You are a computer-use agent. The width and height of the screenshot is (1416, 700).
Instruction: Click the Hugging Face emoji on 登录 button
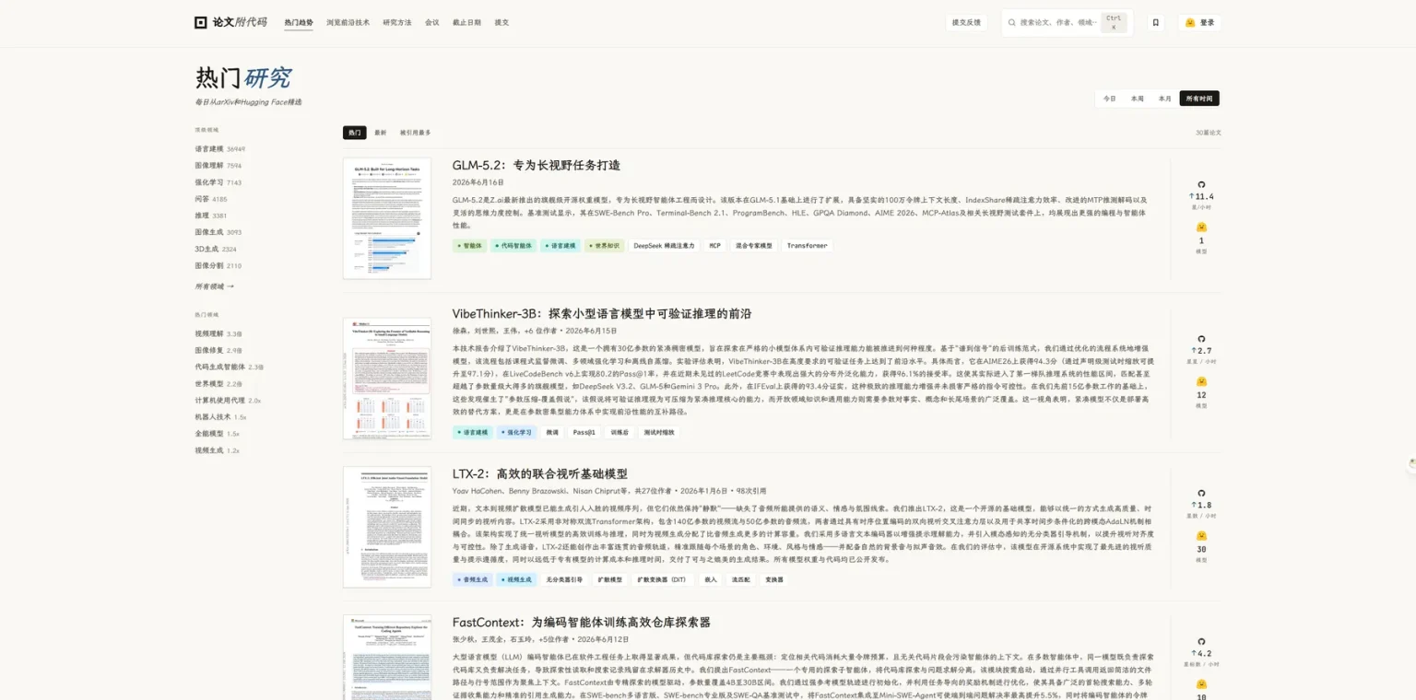coord(1190,22)
